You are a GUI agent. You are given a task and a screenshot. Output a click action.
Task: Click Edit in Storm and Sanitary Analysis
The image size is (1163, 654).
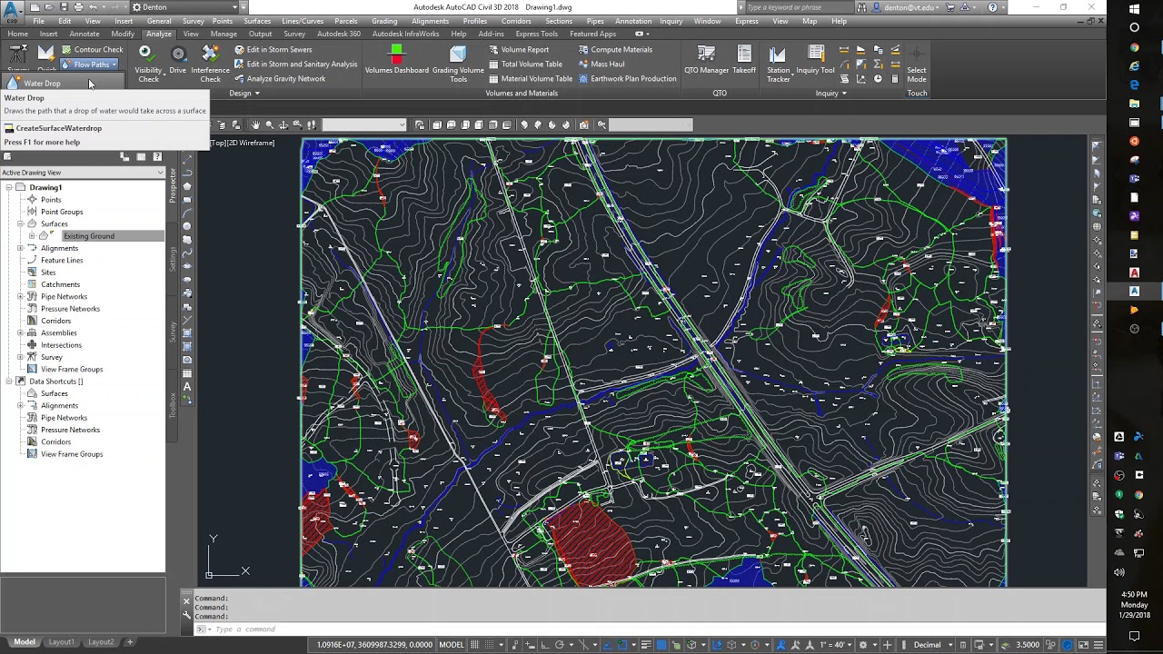[x=296, y=64]
